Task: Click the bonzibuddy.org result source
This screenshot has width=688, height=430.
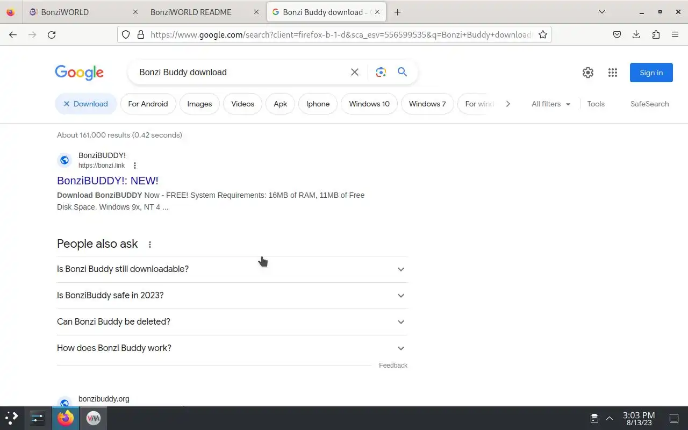Action: click(x=104, y=399)
